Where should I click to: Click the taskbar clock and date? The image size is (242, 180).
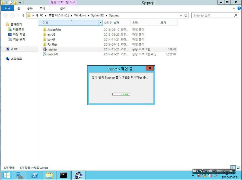(229, 175)
